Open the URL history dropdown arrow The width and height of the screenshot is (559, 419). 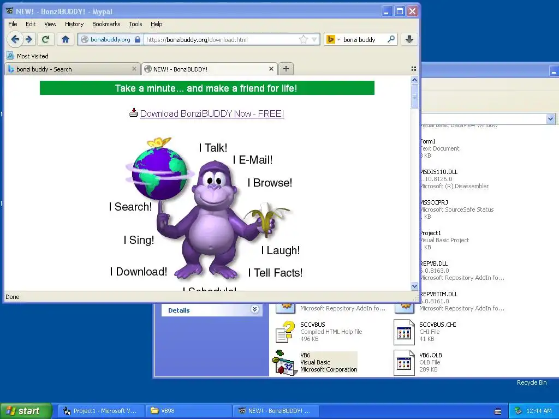pos(314,39)
